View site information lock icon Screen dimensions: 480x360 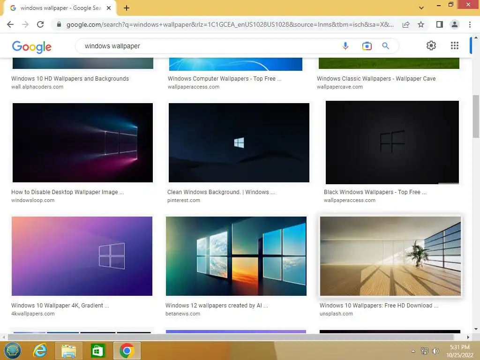59,24
